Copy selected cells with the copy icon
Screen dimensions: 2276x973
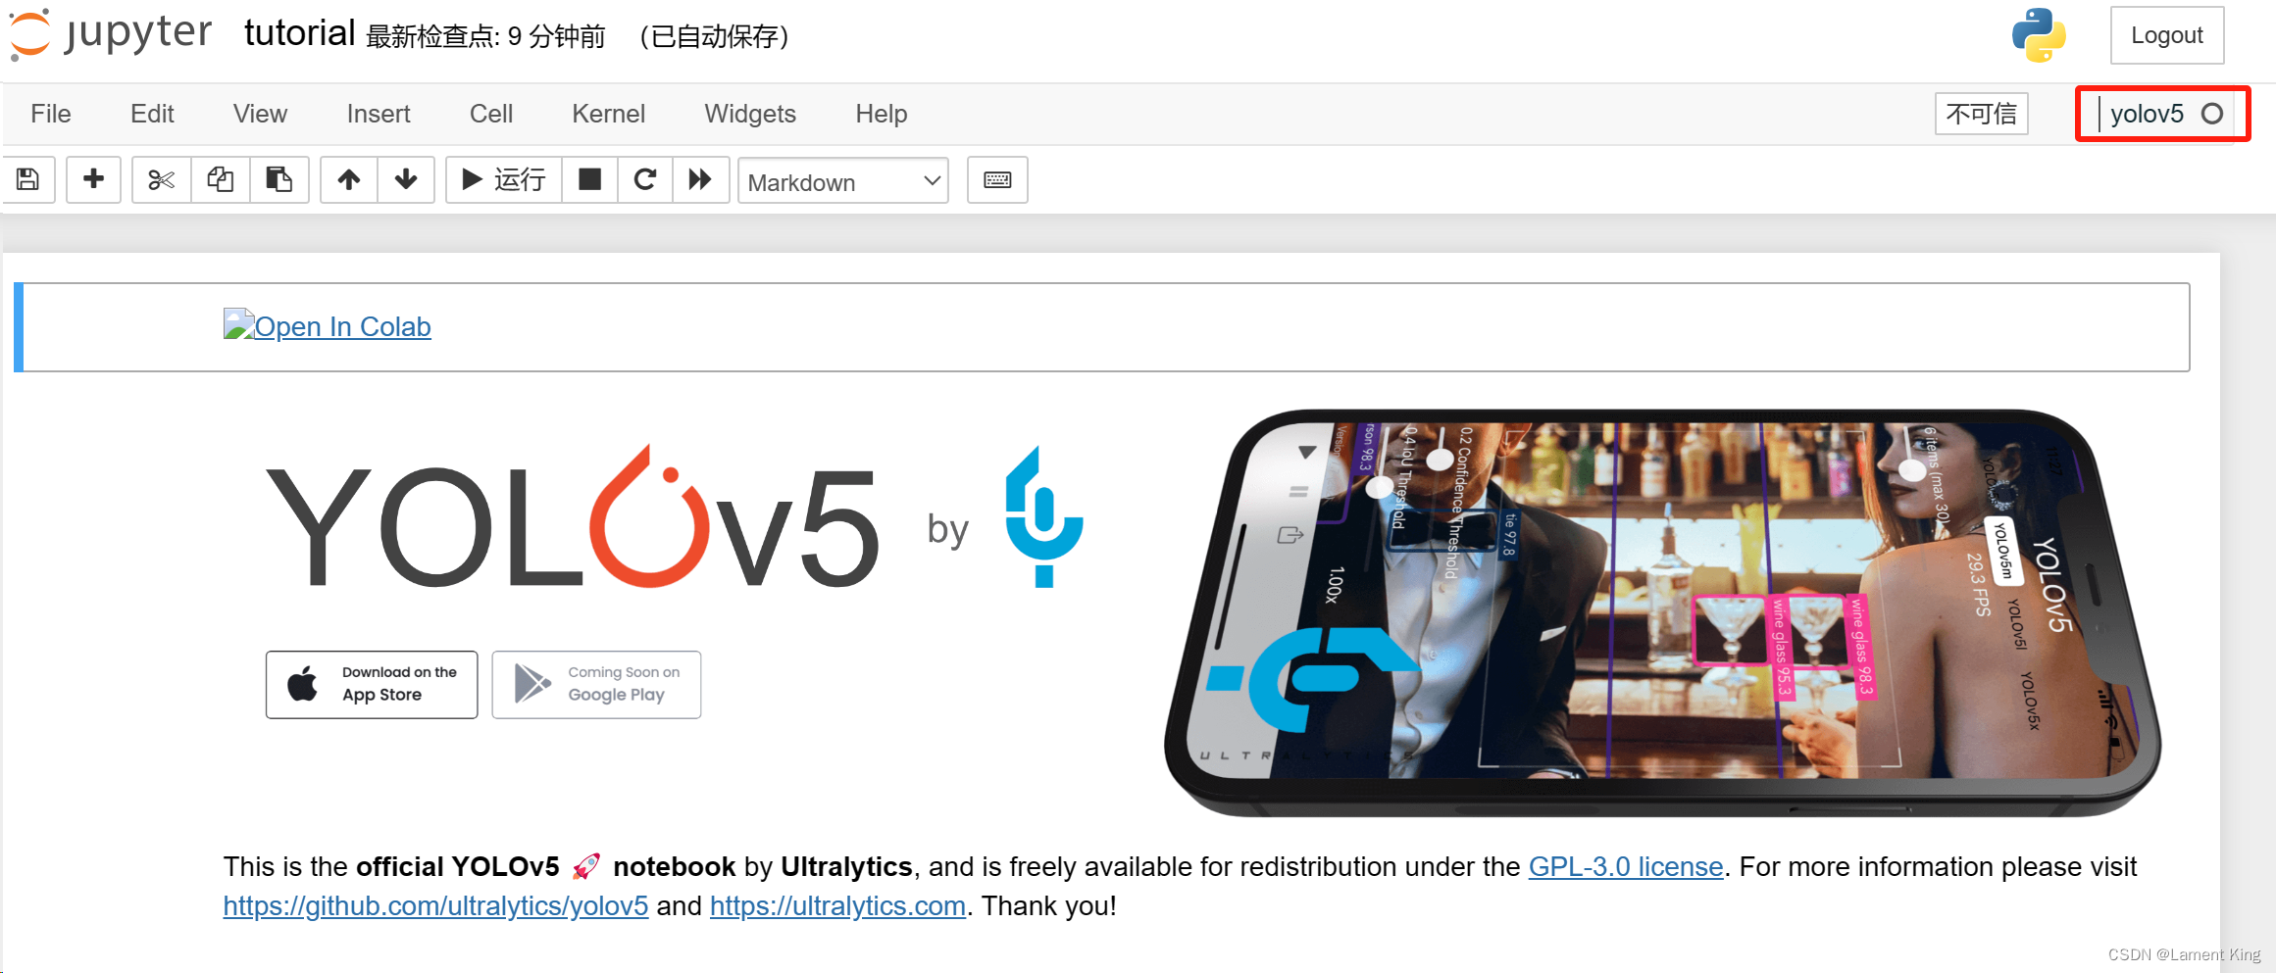[x=221, y=179]
